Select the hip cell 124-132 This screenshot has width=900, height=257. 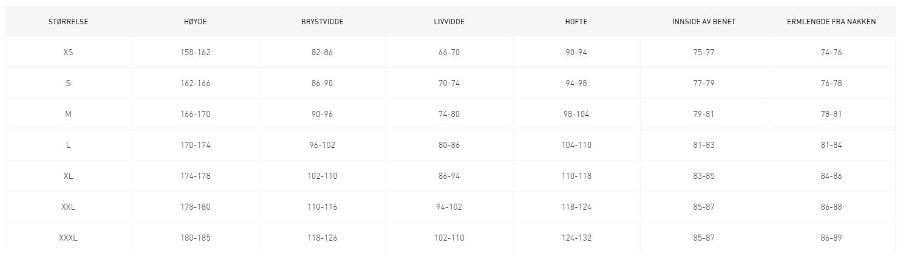click(576, 238)
